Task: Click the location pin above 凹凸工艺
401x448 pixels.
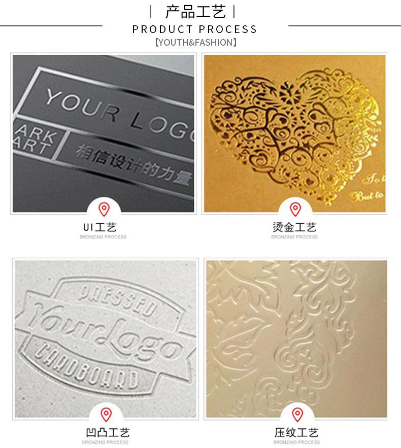Action: (106, 415)
